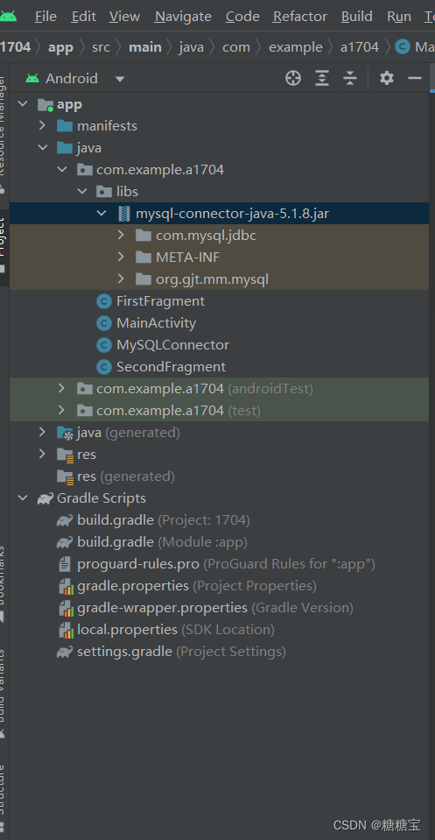Select the MainActivity class icon
The image size is (435, 840).
point(104,323)
